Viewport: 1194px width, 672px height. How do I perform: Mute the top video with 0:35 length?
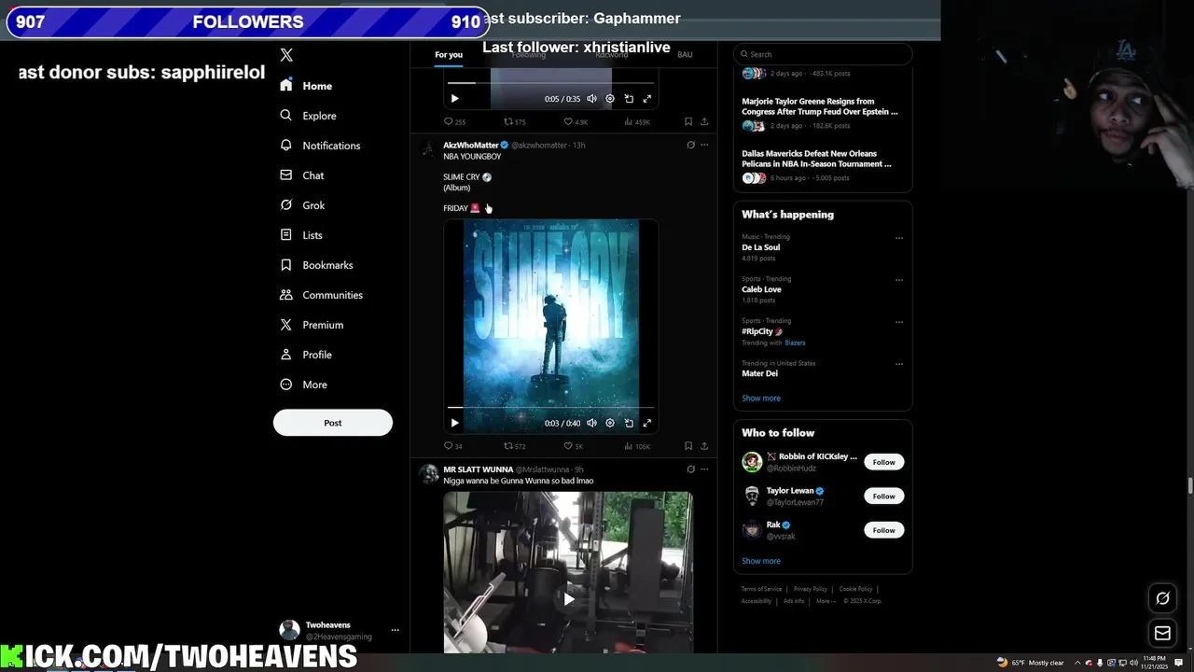click(x=591, y=99)
